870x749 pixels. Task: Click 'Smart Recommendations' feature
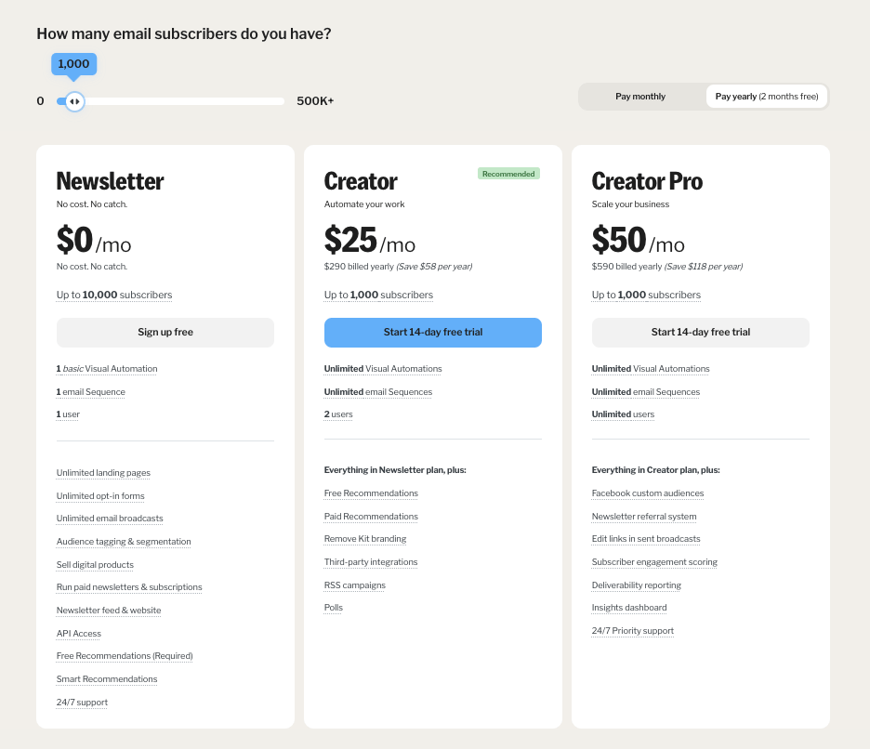point(107,679)
